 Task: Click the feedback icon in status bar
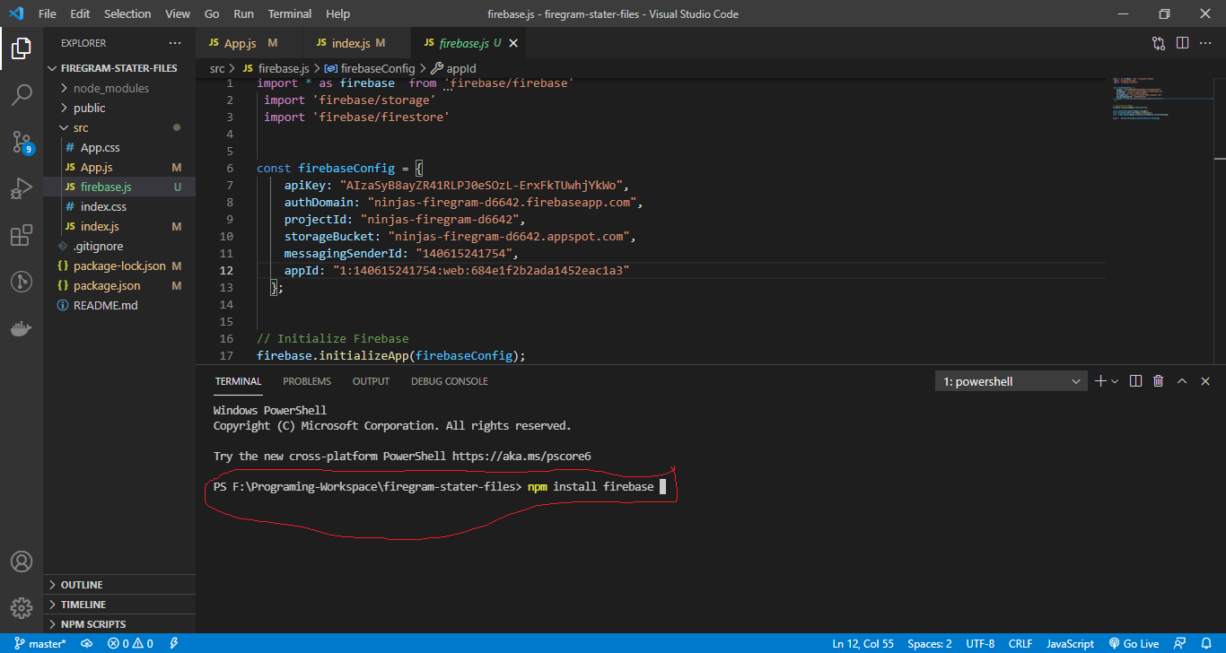pyautogui.click(x=1181, y=643)
